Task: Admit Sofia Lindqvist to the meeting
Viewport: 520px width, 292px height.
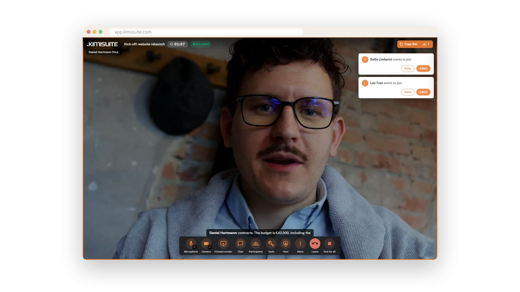Action: [x=423, y=68]
